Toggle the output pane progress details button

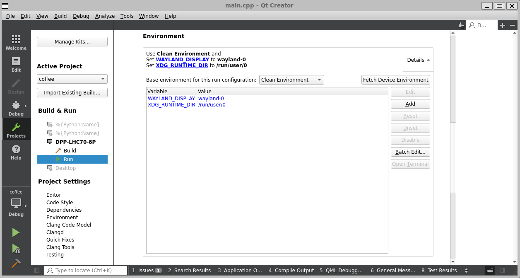tap(490, 271)
